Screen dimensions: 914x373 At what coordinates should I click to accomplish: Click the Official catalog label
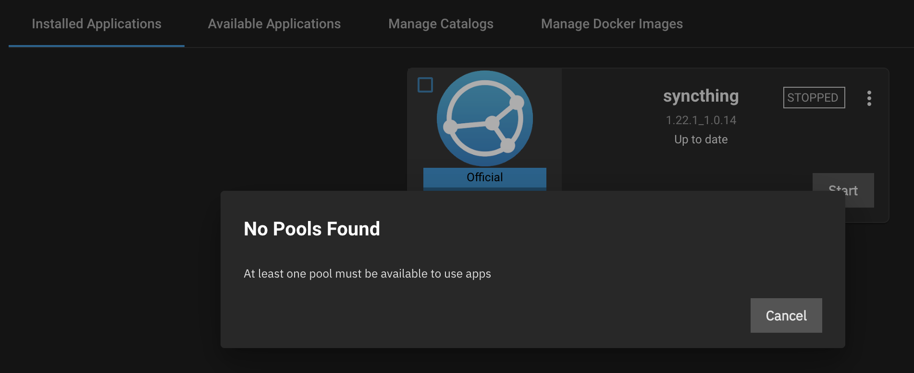click(485, 177)
